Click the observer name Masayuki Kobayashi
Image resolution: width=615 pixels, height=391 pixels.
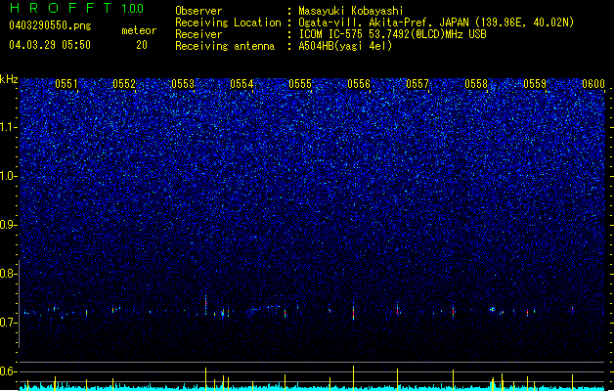point(351,11)
